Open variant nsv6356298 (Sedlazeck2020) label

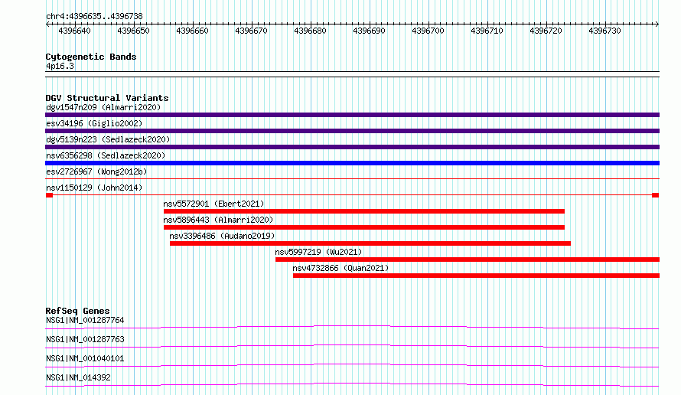(x=106, y=155)
